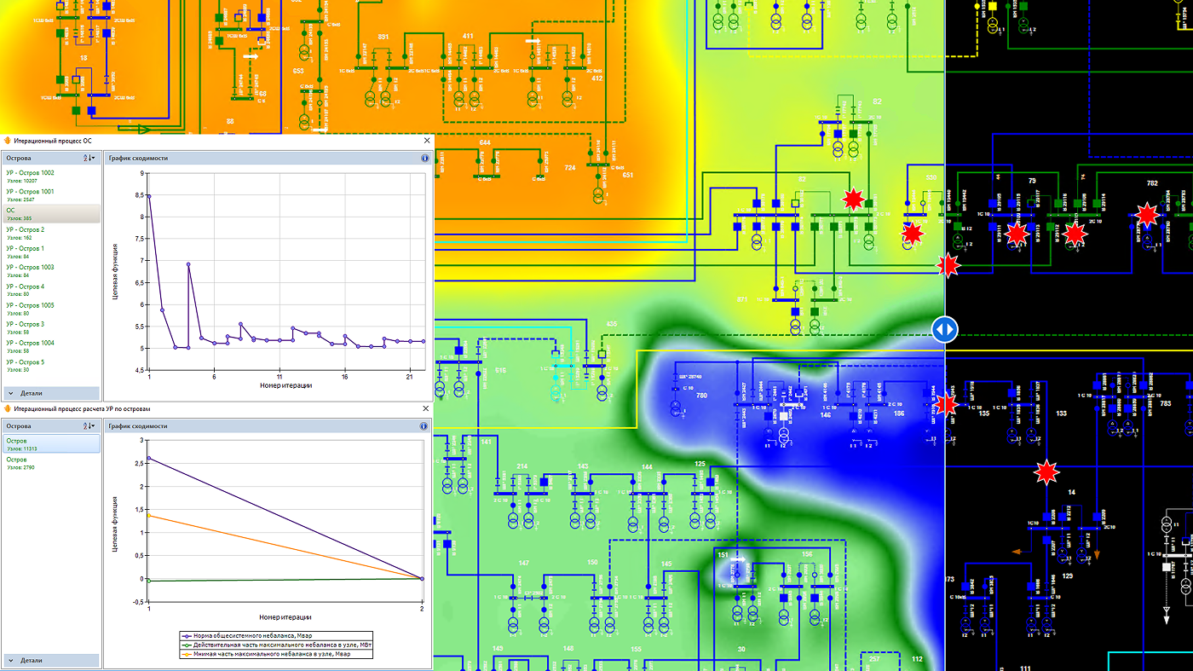Expand Детали in the ОС process panel
The height and width of the screenshot is (671, 1193).
26,393
